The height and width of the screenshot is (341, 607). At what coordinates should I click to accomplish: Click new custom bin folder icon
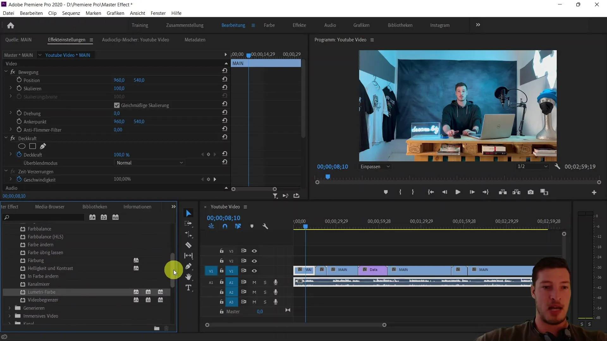[156, 328]
